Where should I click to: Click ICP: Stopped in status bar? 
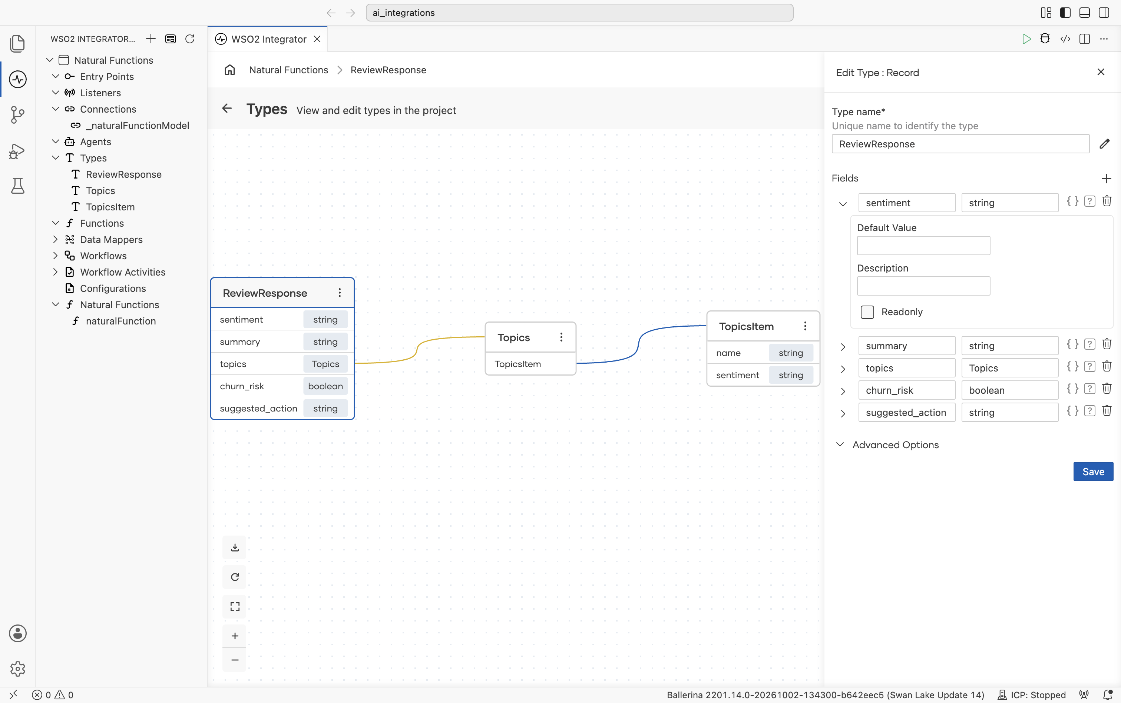pos(1031,694)
